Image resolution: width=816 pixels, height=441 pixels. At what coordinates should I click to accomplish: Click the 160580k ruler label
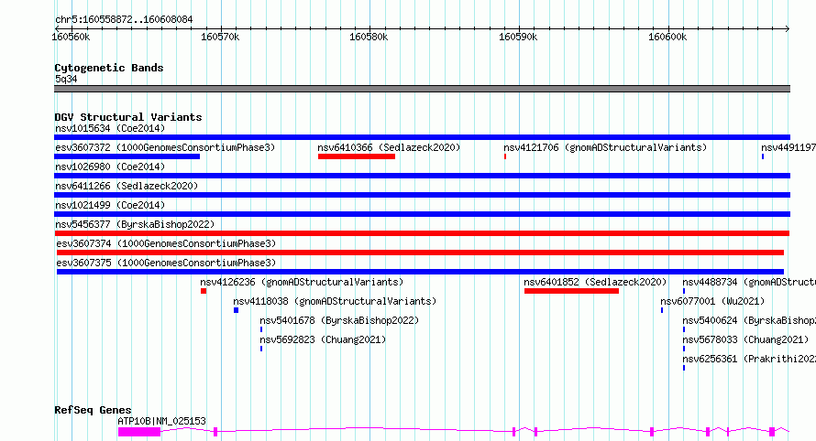pyautogui.click(x=369, y=37)
